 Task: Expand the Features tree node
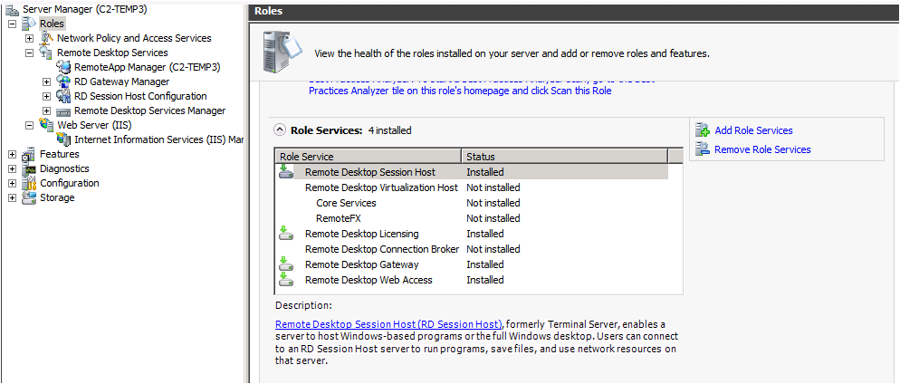[13, 154]
